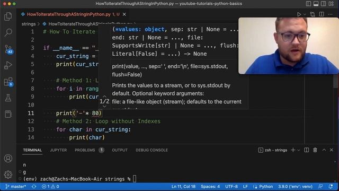The width and height of the screenshot is (339, 191).
Task: Click line 13 'for char in cur_string:'
Action: pyautogui.click(x=93, y=129)
